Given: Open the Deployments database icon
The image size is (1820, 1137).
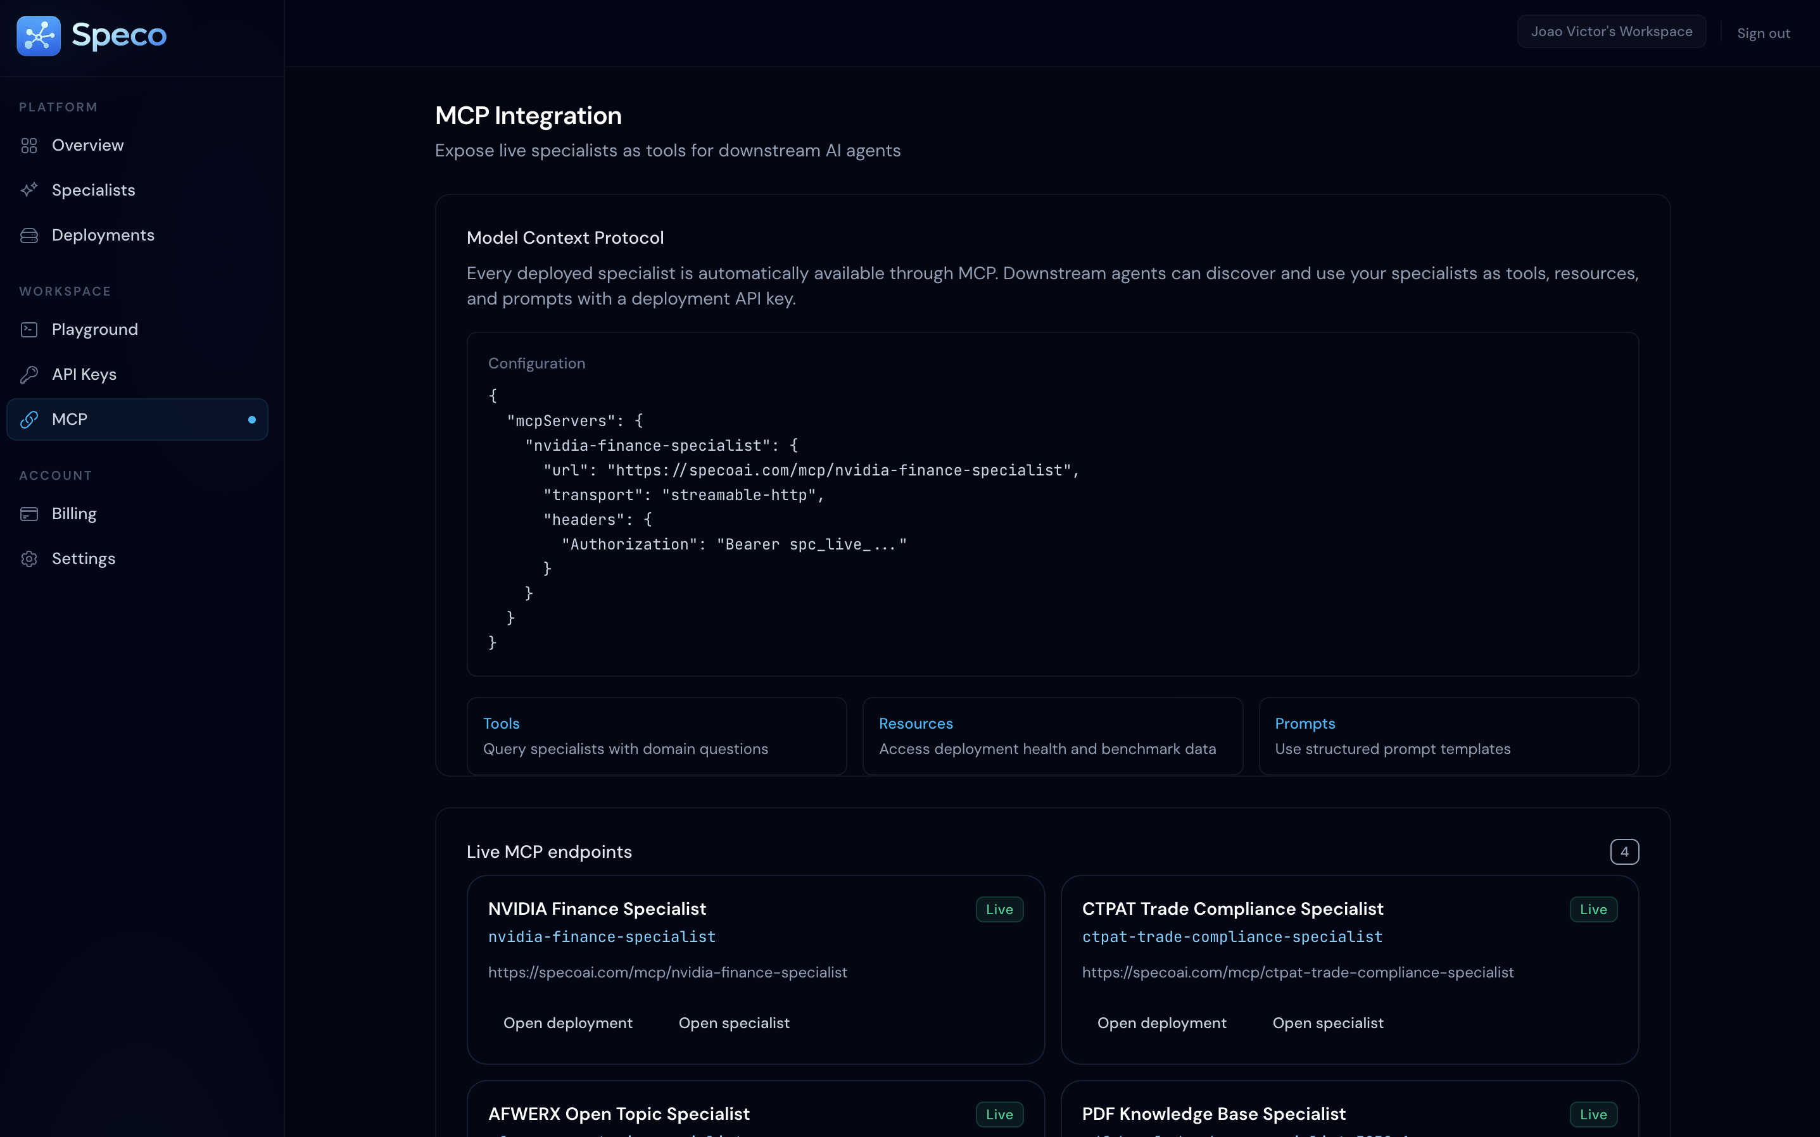Looking at the screenshot, I should [x=29, y=235].
